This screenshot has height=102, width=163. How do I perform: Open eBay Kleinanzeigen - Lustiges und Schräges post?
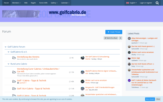[x=145, y=39]
